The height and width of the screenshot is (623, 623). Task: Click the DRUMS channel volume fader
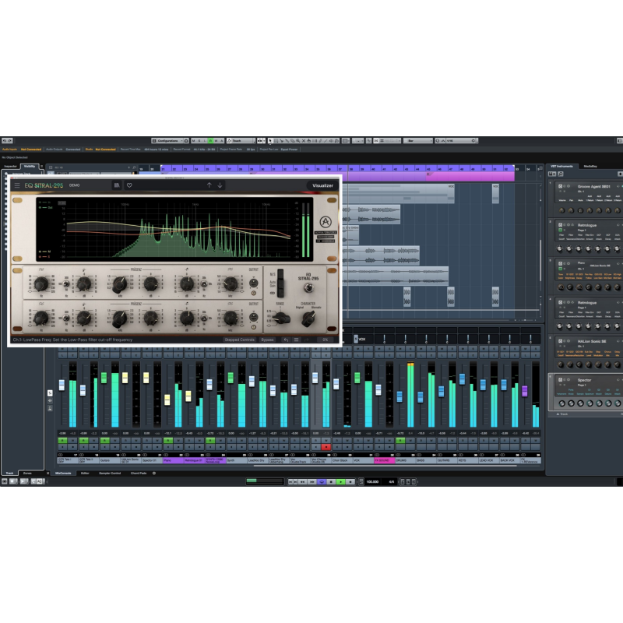tap(399, 396)
